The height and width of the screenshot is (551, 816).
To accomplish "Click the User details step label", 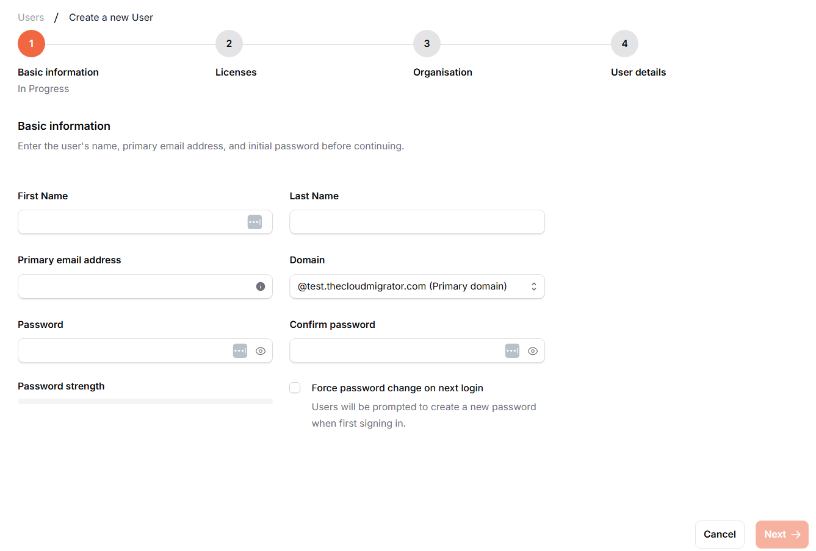I will [638, 72].
